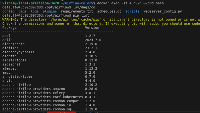The image size is (200, 113).
Task: Click the scripts directory entry
Action: point(132,12)
